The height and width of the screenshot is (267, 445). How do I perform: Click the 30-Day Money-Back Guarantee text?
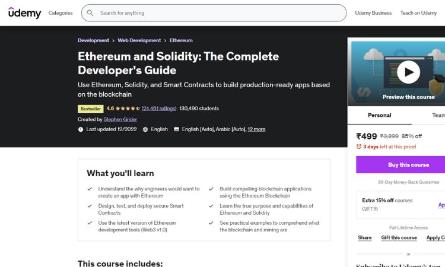(408, 182)
